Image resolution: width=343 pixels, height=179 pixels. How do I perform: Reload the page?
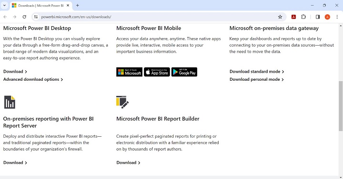24,17
